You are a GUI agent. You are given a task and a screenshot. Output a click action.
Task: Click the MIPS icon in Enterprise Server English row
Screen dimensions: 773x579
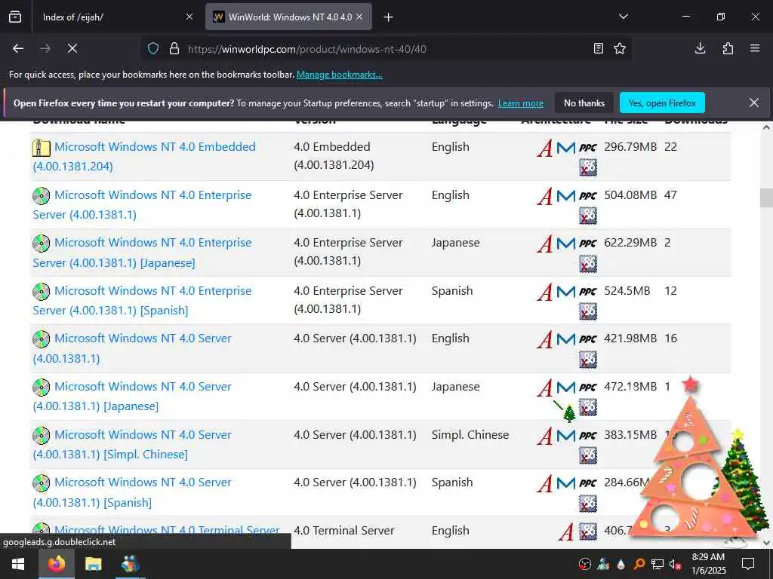click(x=566, y=196)
